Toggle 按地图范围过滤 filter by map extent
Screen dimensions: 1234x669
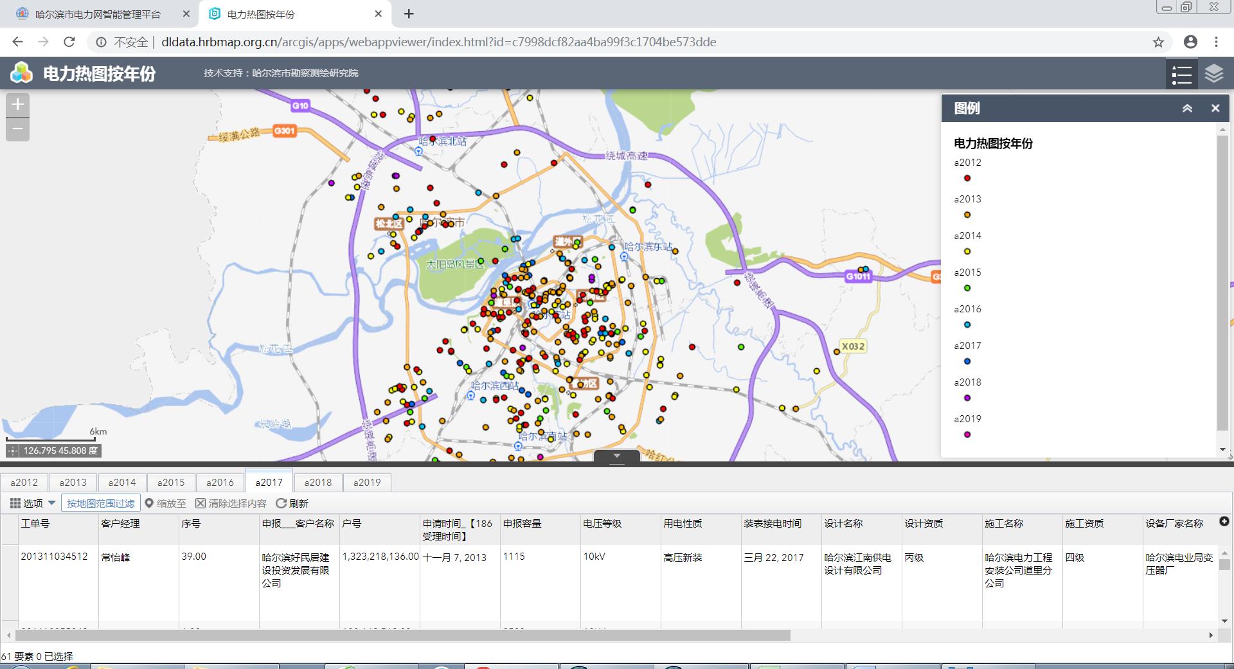[x=101, y=503]
